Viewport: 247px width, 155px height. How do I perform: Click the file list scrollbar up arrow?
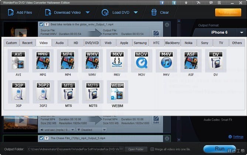(x=179, y=21)
